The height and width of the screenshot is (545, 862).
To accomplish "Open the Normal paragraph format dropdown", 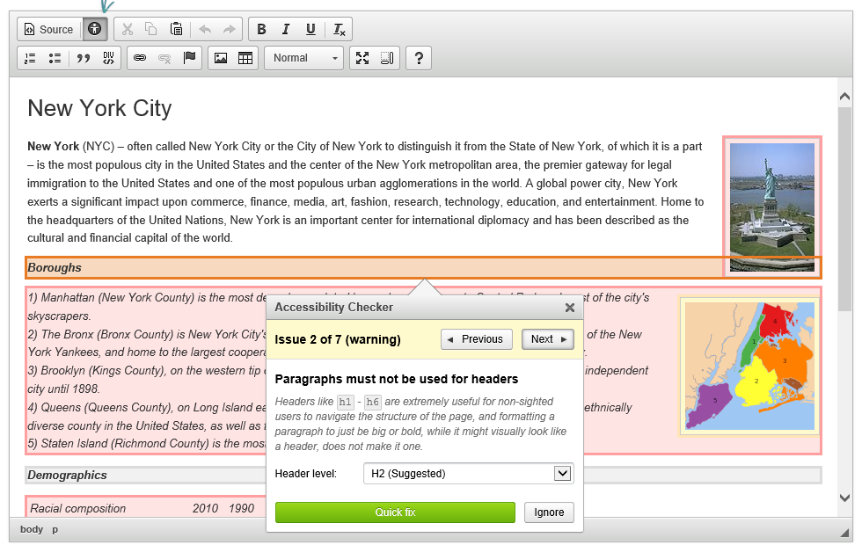I will coord(303,58).
